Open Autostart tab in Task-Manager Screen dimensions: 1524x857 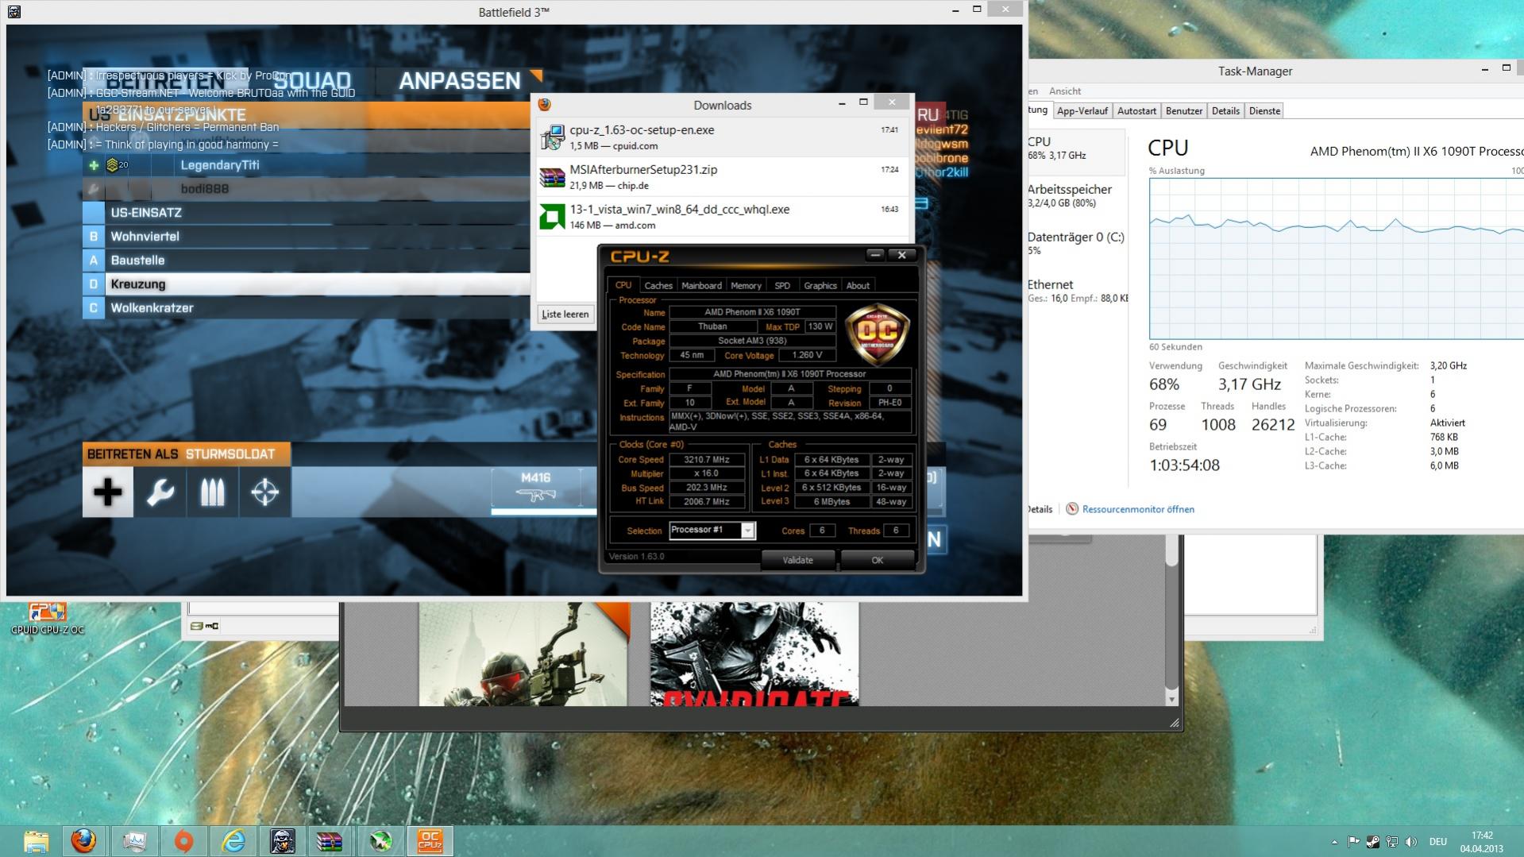pyautogui.click(x=1136, y=111)
